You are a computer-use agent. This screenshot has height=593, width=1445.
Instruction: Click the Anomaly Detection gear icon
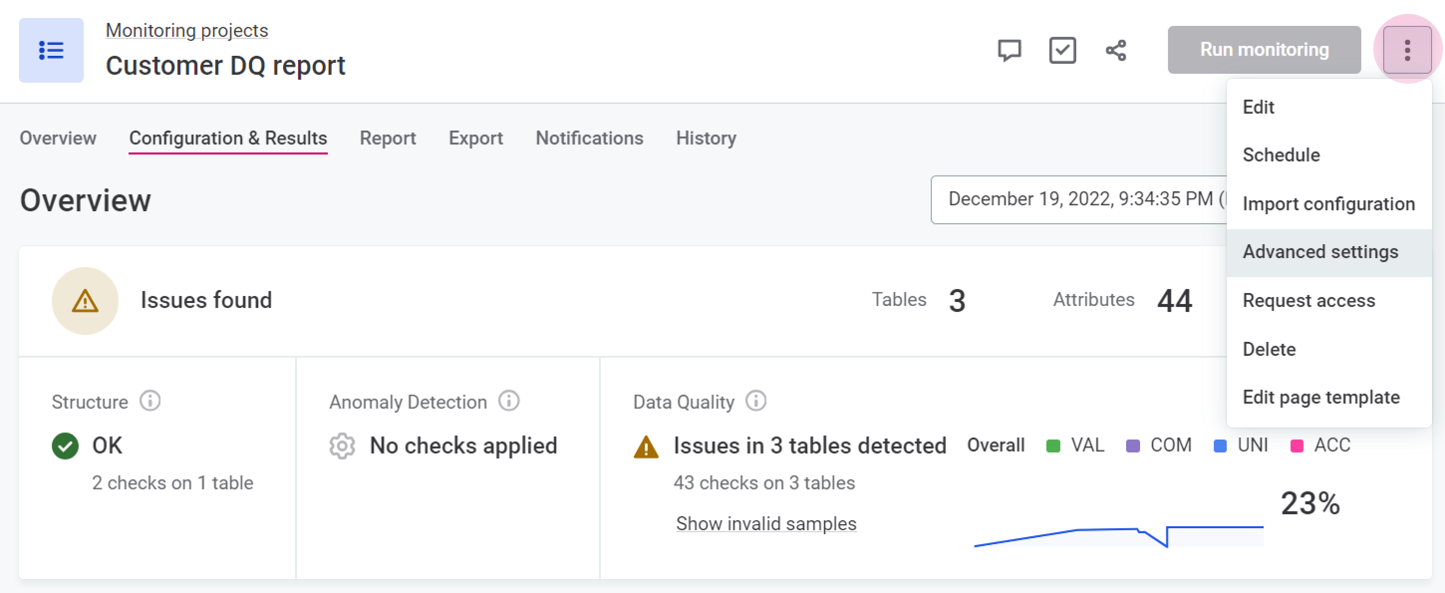[x=342, y=446]
